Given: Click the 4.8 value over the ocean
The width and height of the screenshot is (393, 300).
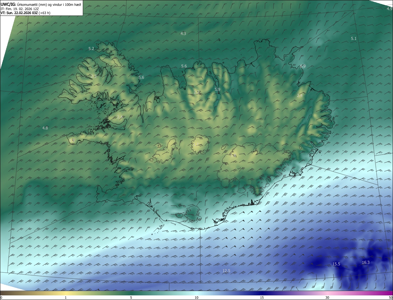Looking at the screenshot, I should click(45, 128).
